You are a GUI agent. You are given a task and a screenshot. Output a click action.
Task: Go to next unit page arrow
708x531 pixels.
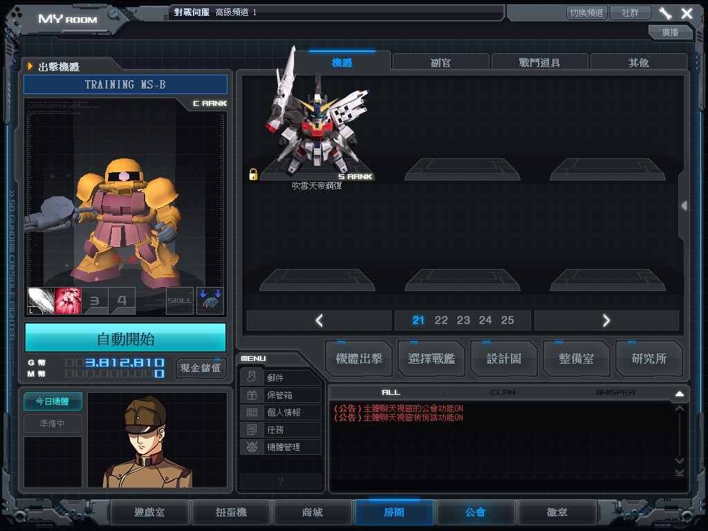[606, 320]
